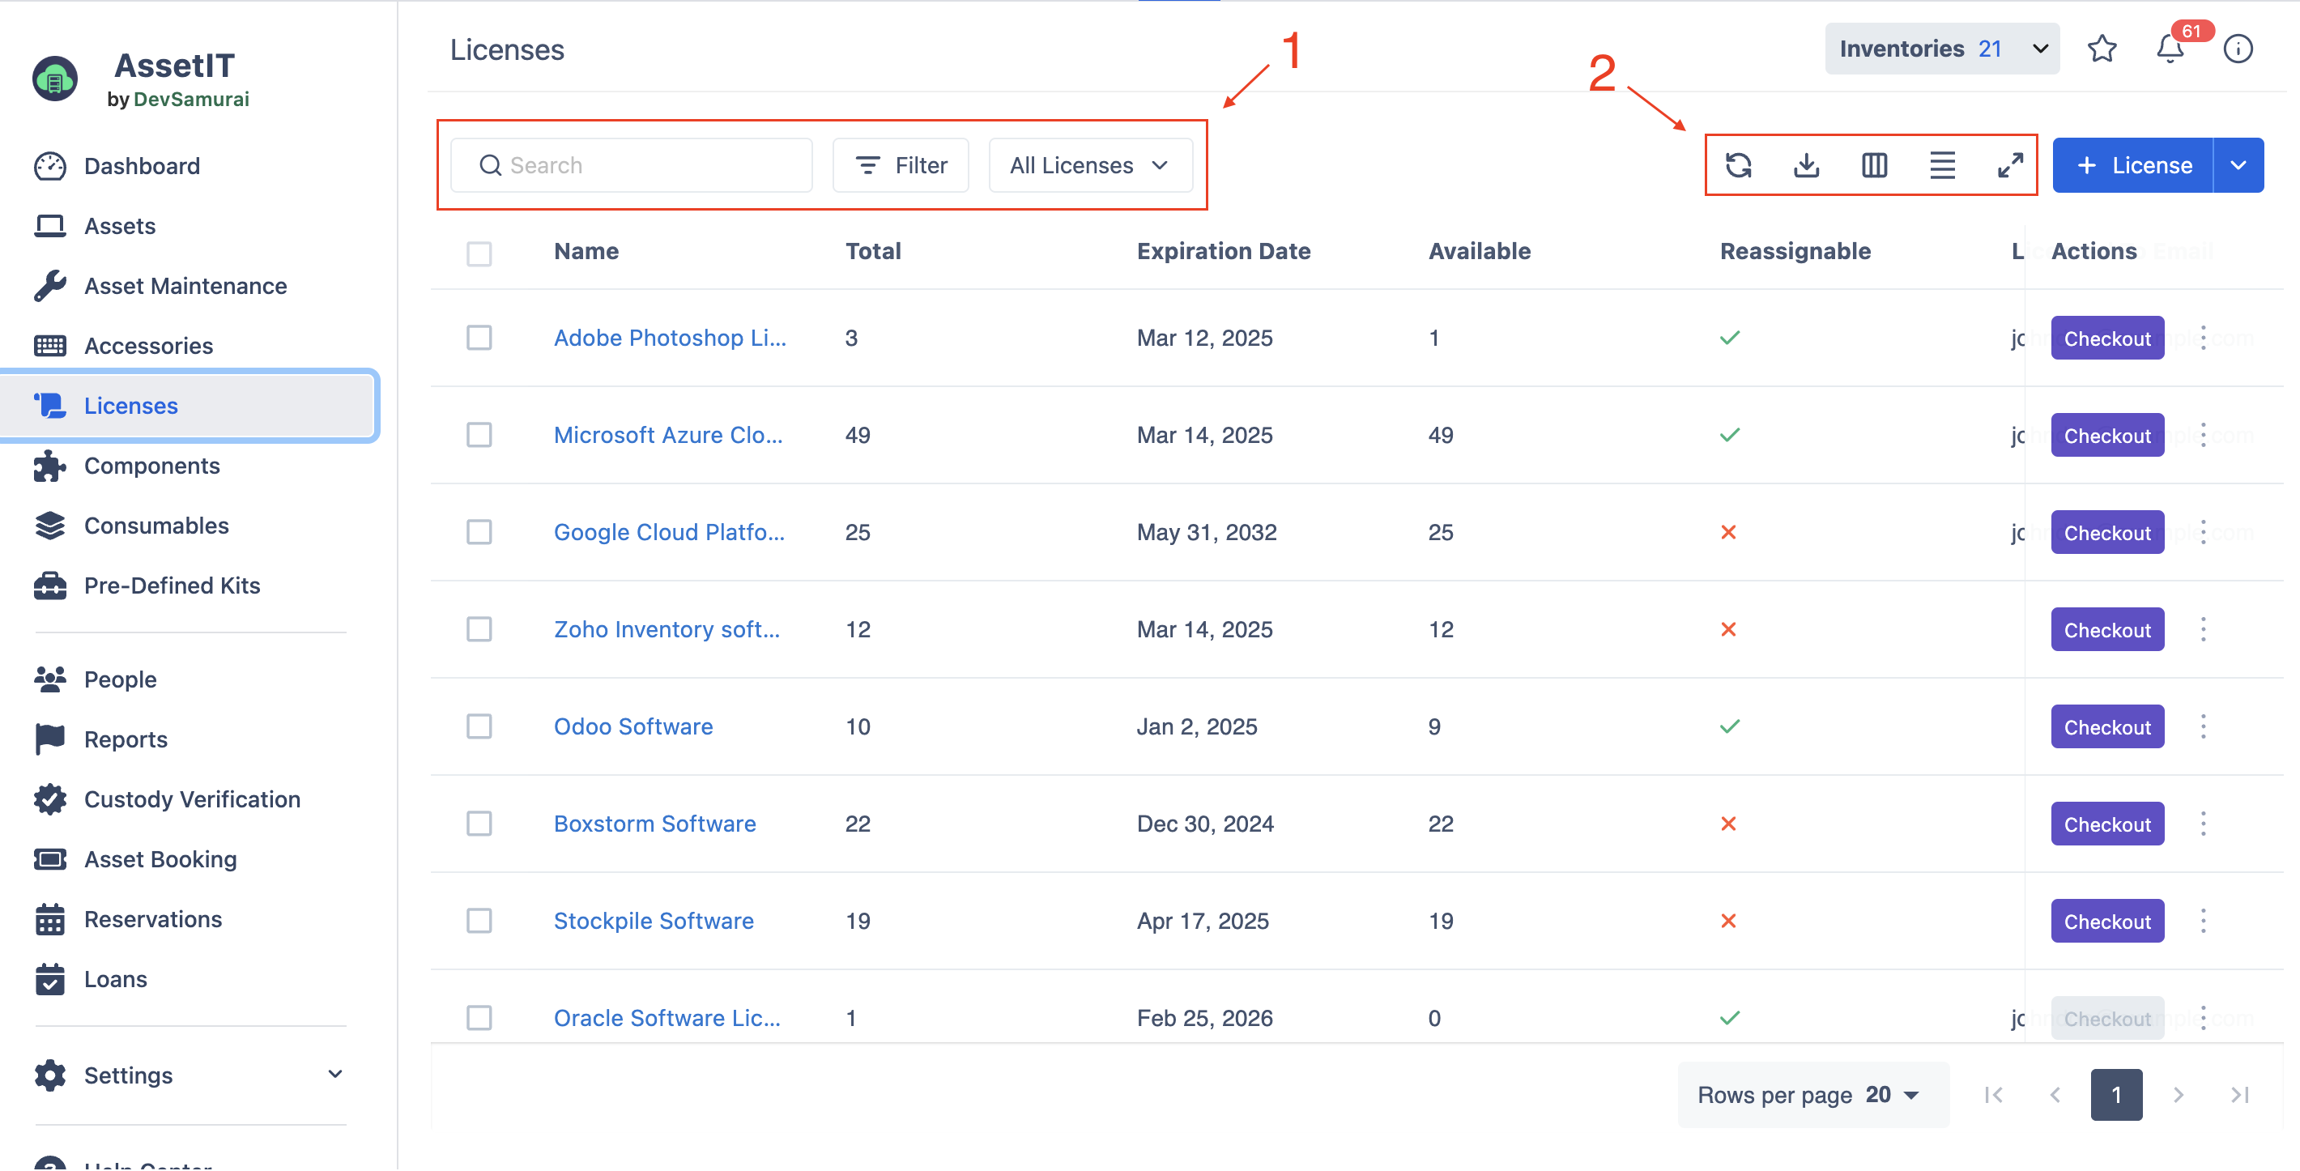Viewport: 2300px width, 1171px height.
Task: Check the Boxstorm Software row checkbox
Action: [x=479, y=823]
